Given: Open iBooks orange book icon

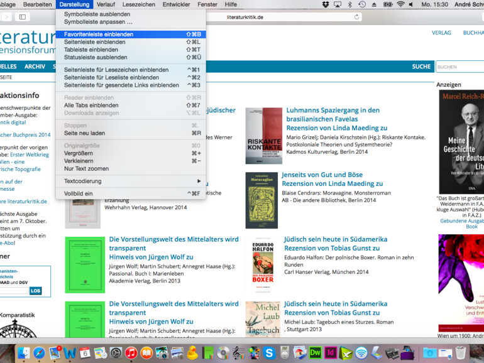Looking at the screenshot, I should click(x=146, y=353).
